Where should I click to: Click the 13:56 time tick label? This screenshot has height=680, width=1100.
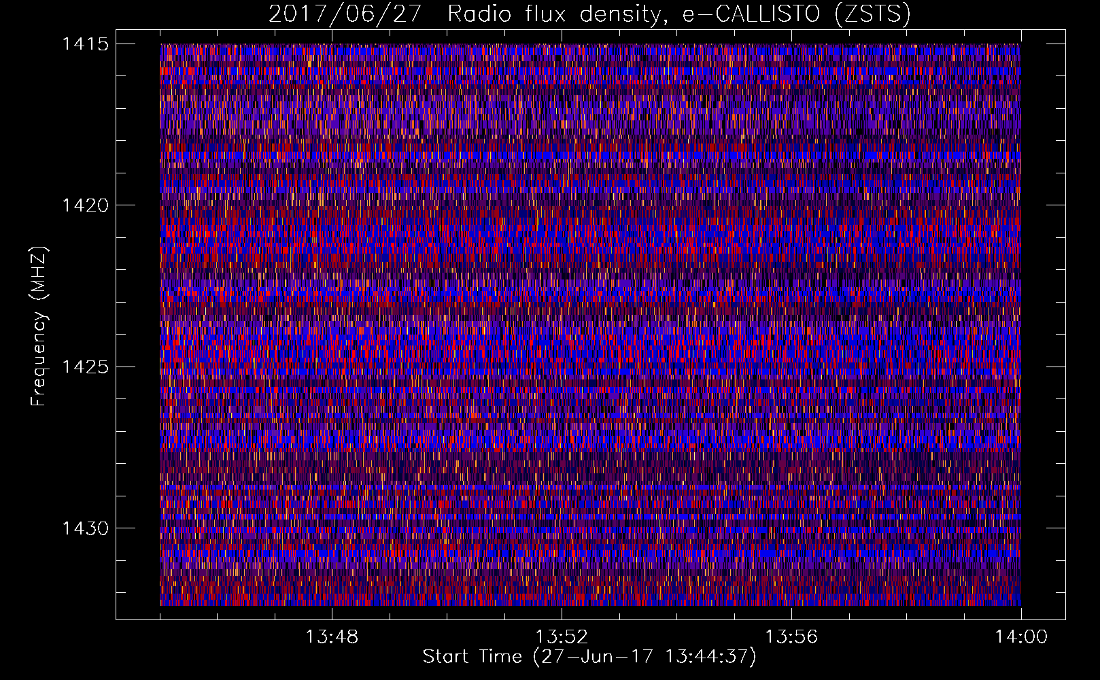[791, 637]
